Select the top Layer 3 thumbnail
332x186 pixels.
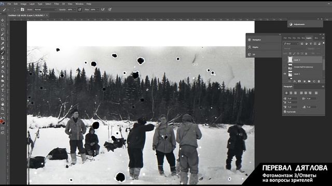(x=290, y=60)
